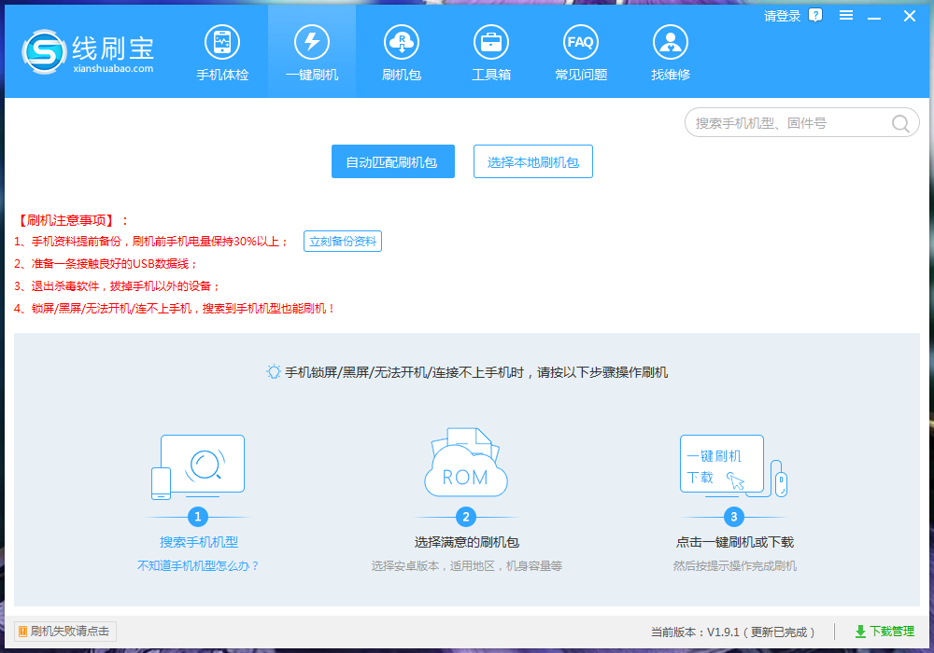Viewport: 934px width, 653px height.
Task: Click 自动匹配刷机包 button
Action: [x=392, y=162]
